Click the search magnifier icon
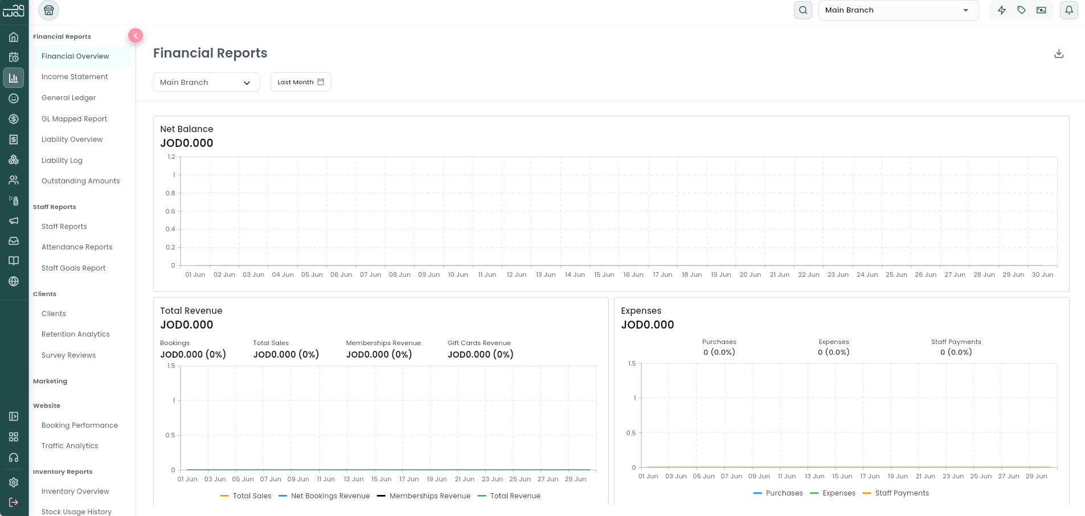The image size is (1085, 516). point(803,10)
